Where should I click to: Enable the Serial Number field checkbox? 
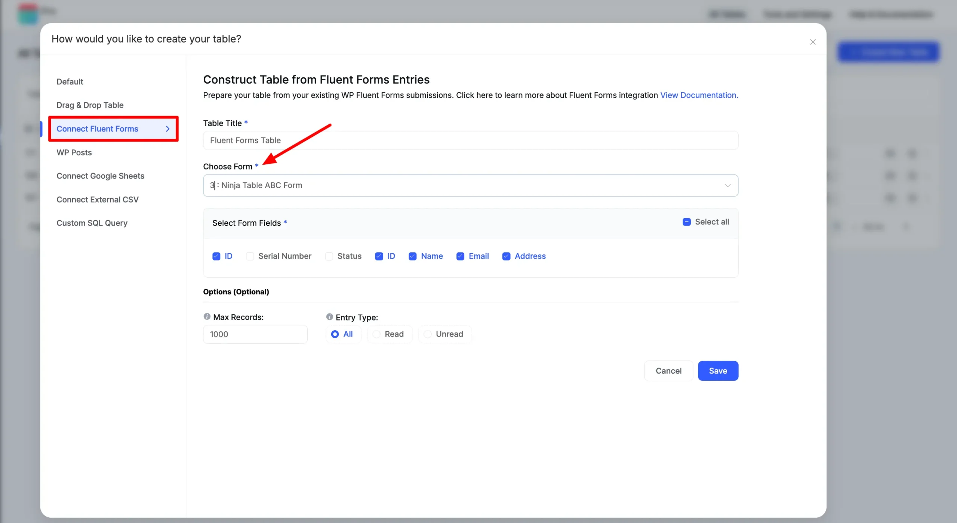[x=250, y=256]
